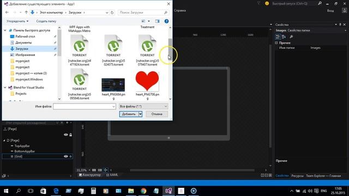The image size is (349, 196).
Task: Open the Ресурсы tab
Action: pos(297,176)
